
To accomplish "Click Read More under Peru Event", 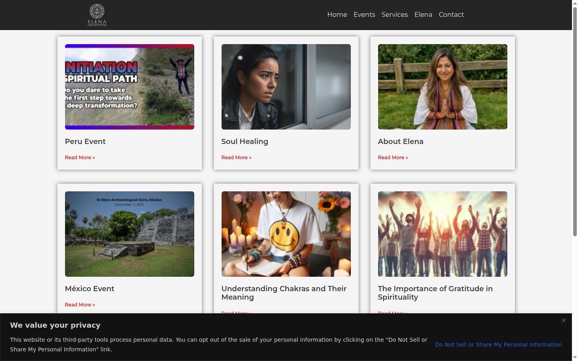I will [80, 158].
